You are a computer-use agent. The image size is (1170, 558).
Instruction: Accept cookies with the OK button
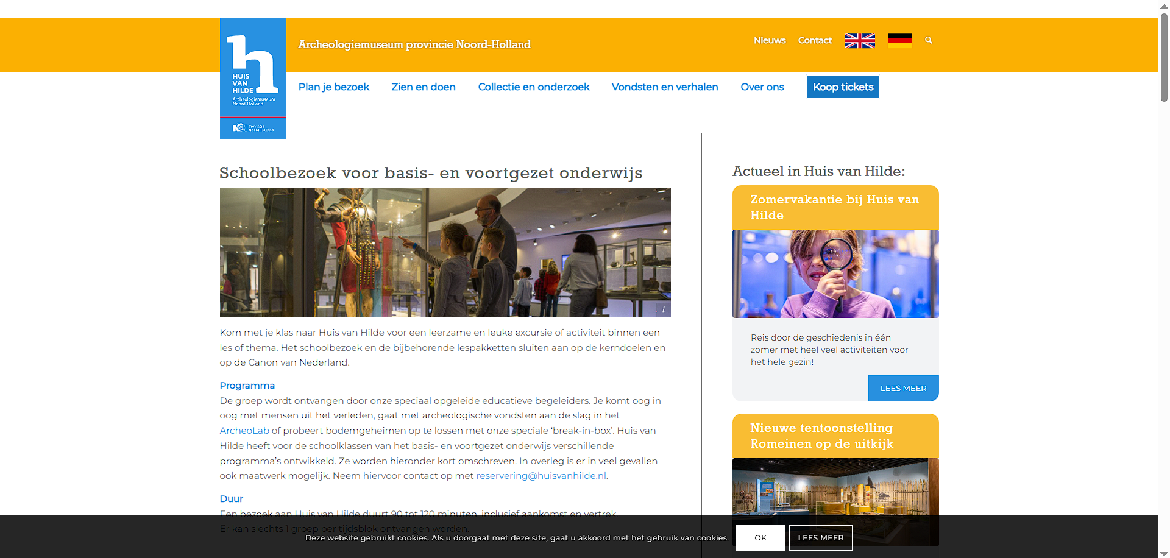760,538
